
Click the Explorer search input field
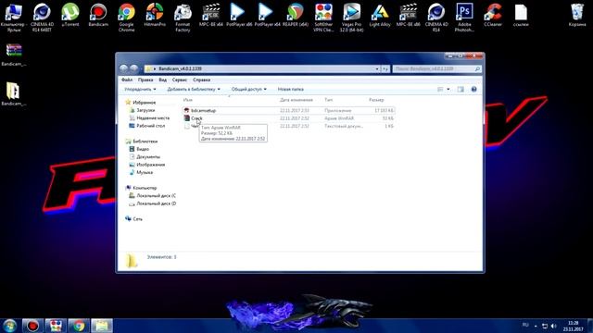(436, 68)
